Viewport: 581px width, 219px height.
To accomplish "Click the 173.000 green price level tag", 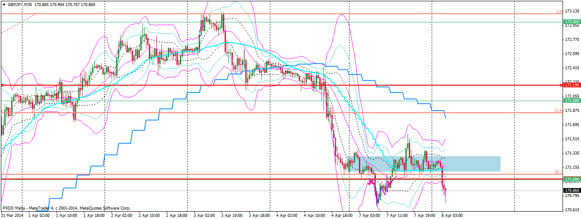I will tap(571, 22).
